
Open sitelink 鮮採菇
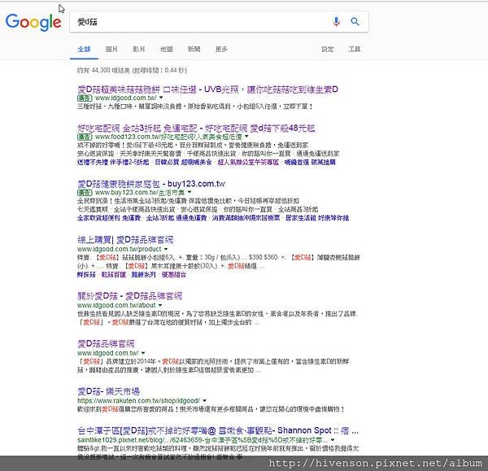(x=86, y=275)
